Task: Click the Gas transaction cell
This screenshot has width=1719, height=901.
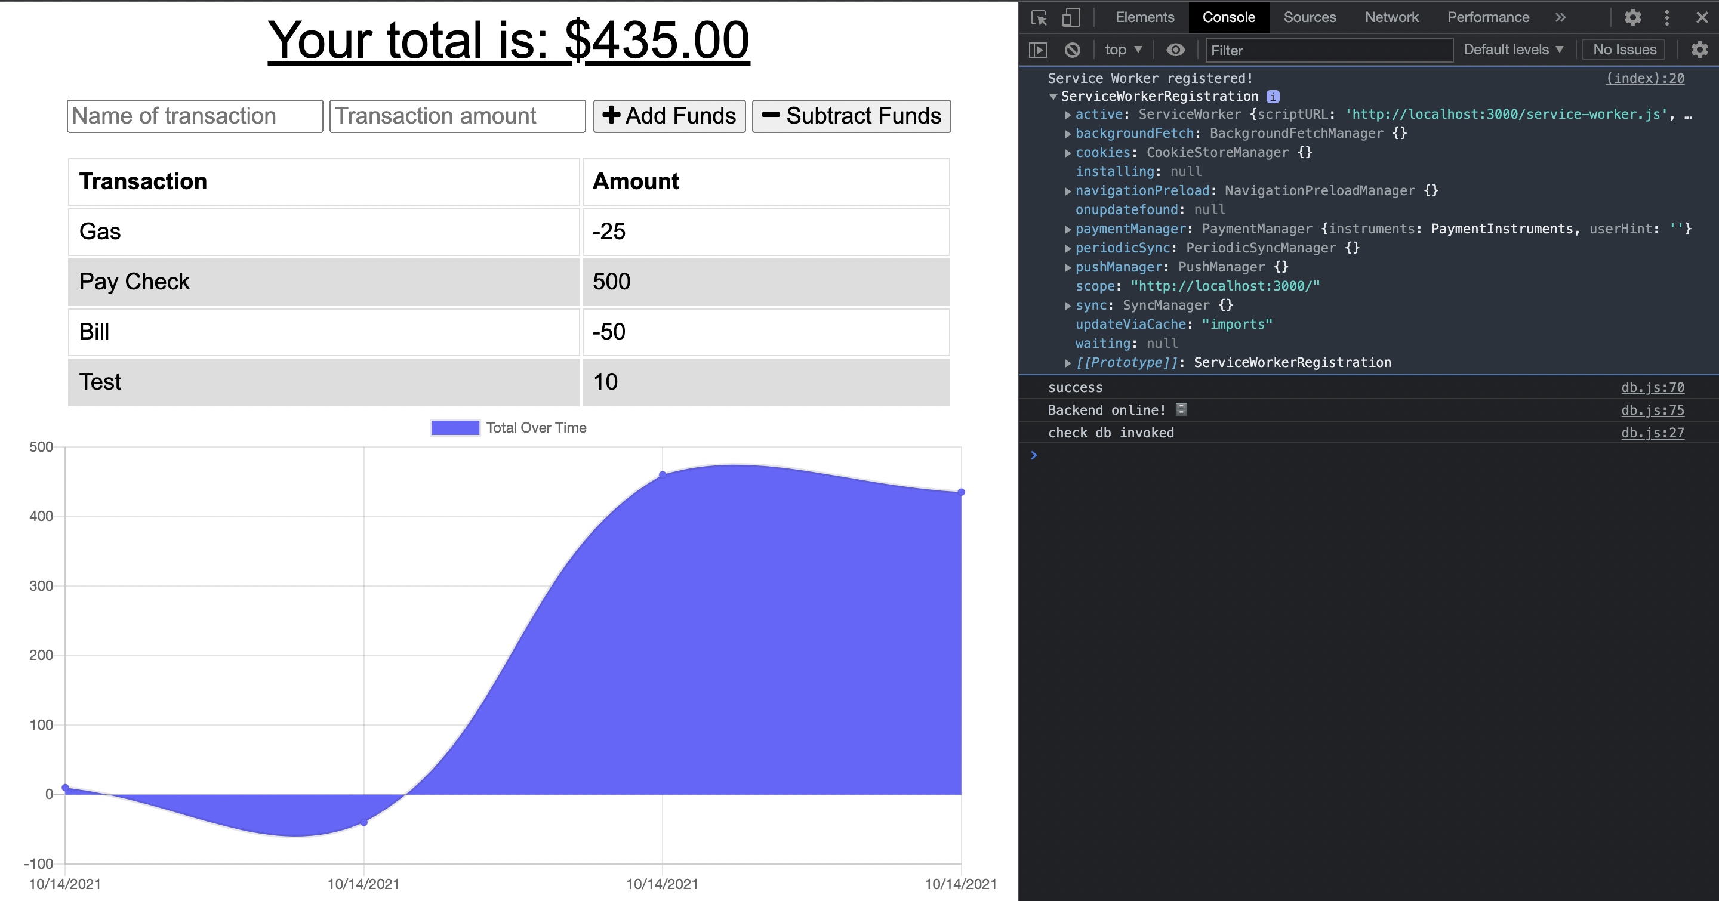Action: click(x=324, y=232)
